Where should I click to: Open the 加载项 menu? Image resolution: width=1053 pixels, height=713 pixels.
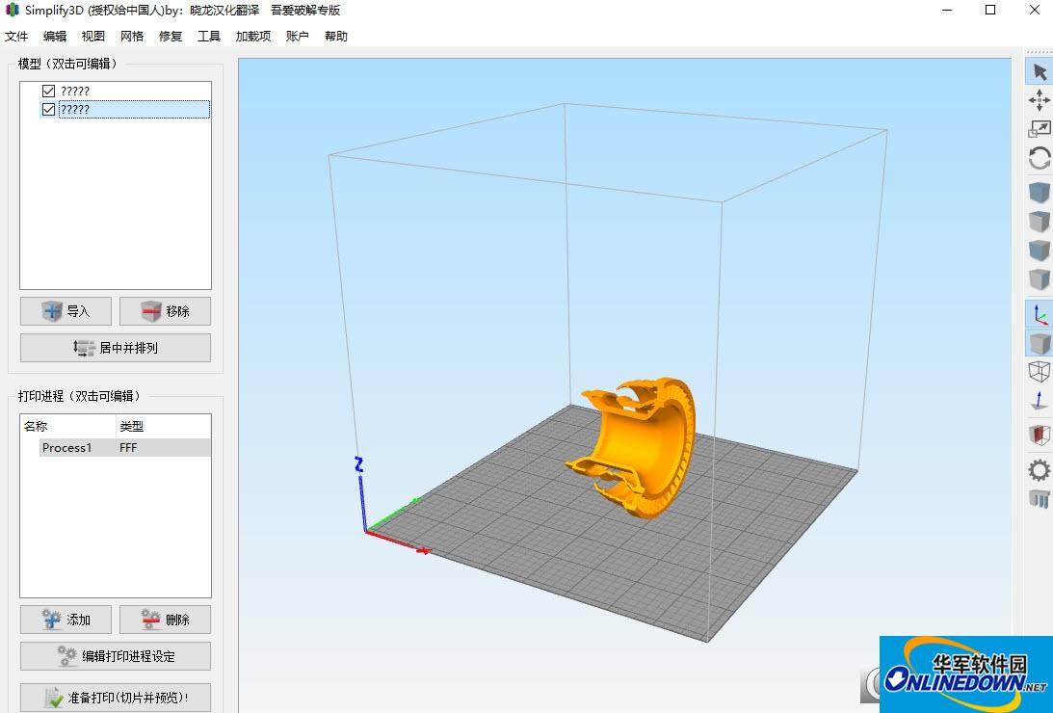(x=253, y=37)
